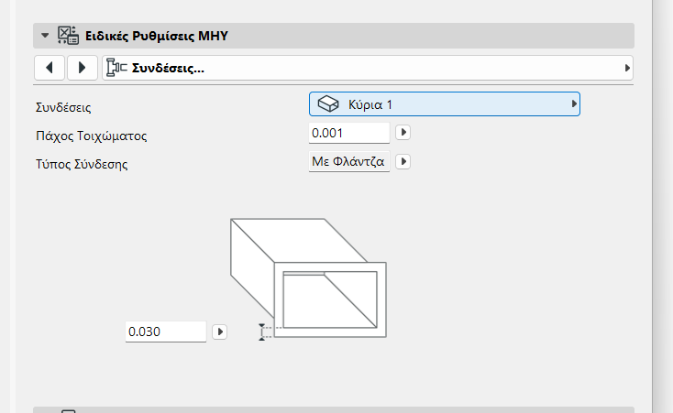Click the duct icon beside Κύρια 1
The height and width of the screenshot is (413, 673).
328,104
